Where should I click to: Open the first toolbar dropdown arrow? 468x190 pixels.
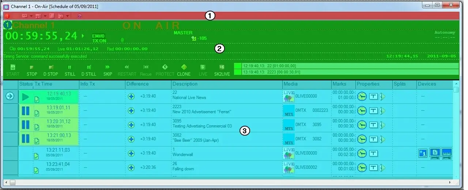point(31,16)
